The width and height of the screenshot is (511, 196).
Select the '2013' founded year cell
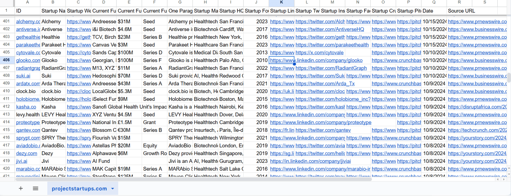256,52
